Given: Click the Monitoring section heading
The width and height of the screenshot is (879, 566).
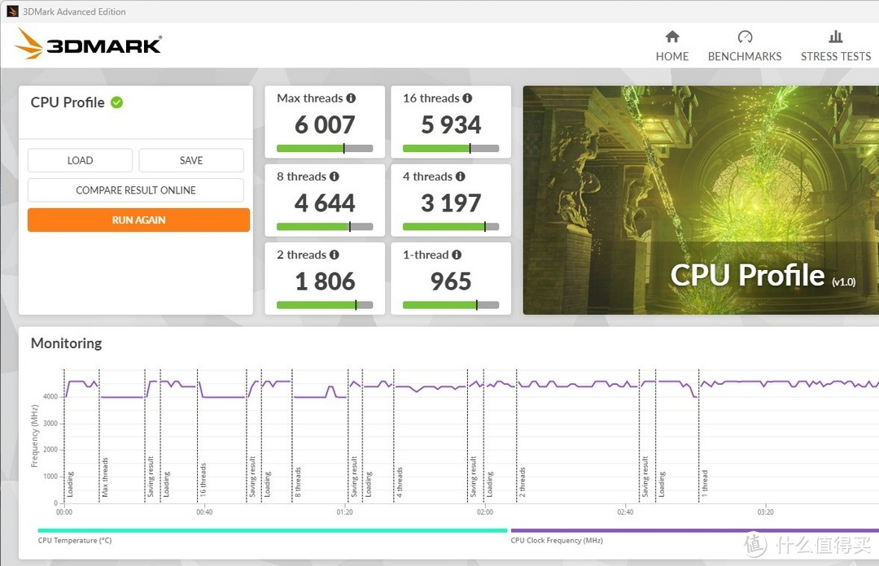Looking at the screenshot, I should tap(66, 343).
